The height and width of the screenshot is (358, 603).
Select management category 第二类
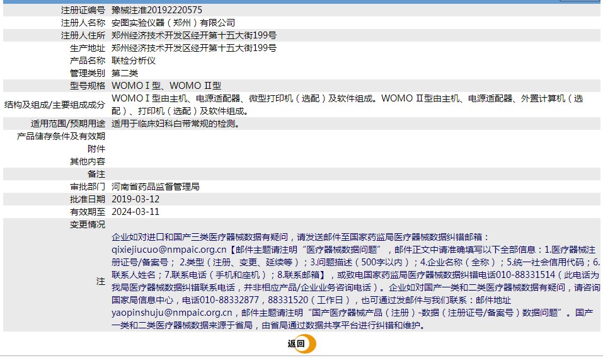click(125, 73)
